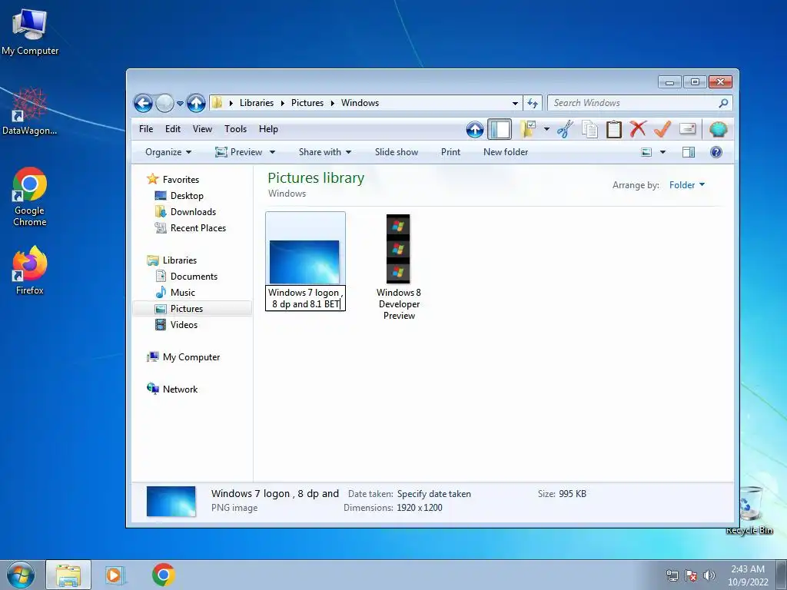The image size is (787, 590).
Task: Open the Firefox desktop shortcut
Action: (30, 270)
